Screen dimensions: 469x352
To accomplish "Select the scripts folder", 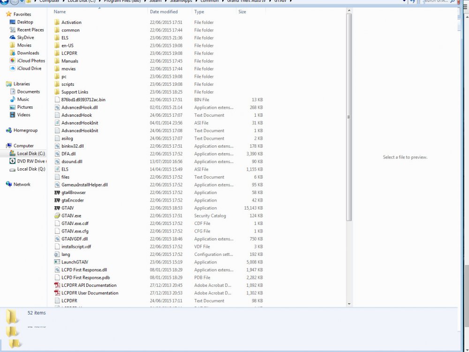I will click(x=68, y=84).
